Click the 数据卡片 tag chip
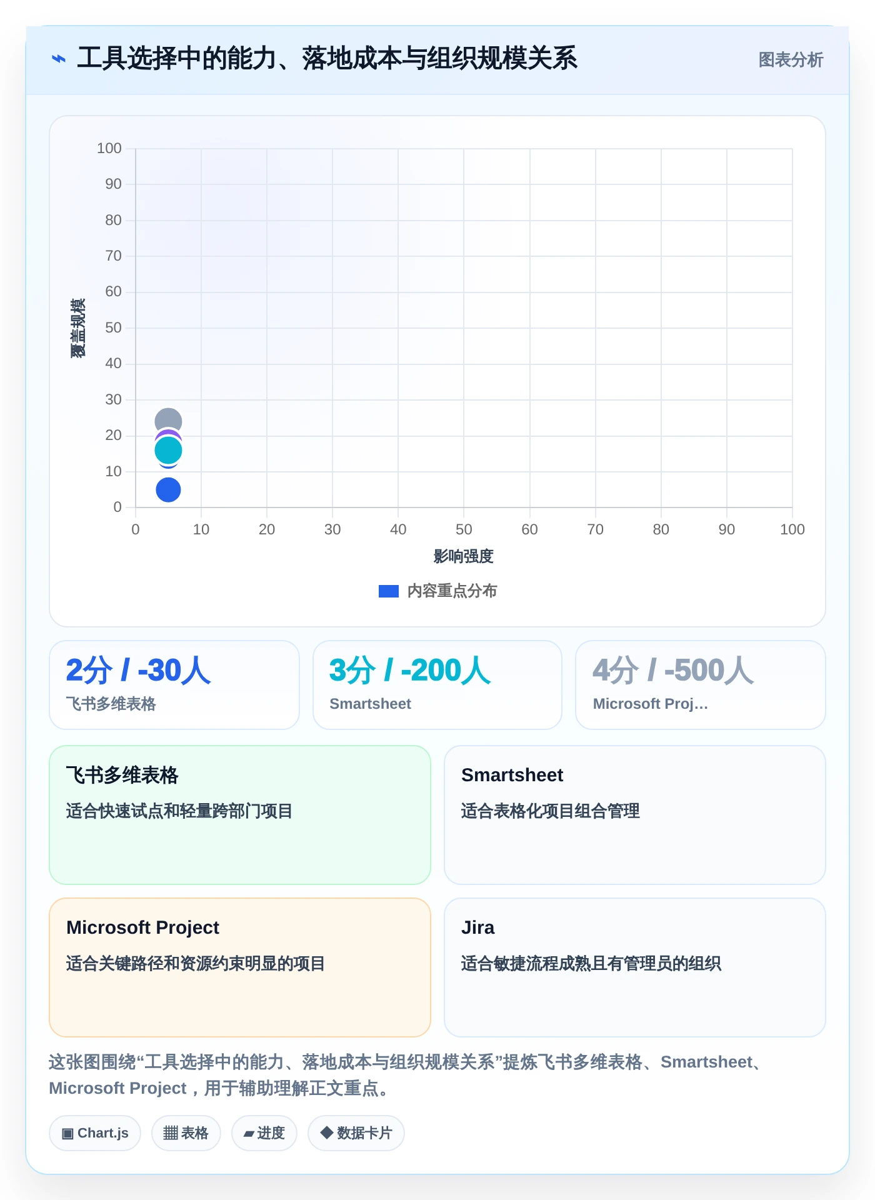Screen dimensions: 875x1200 (x=356, y=1133)
